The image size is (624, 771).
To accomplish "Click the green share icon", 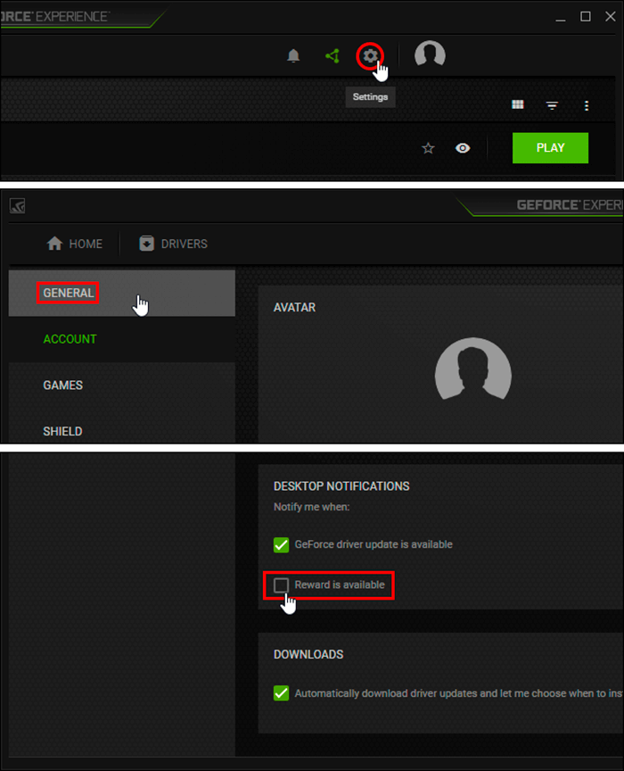I will pos(333,55).
